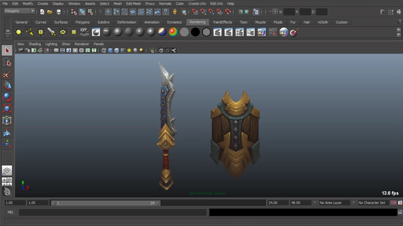Image resolution: width=403 pixels, height=226 pixels.
Task: Click the new scene file icon
Action: (42, 12)
